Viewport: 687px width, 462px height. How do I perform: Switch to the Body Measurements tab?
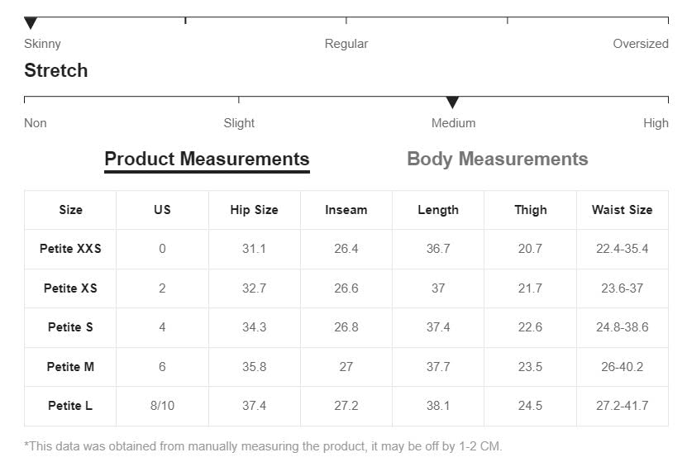click(497, 160)
